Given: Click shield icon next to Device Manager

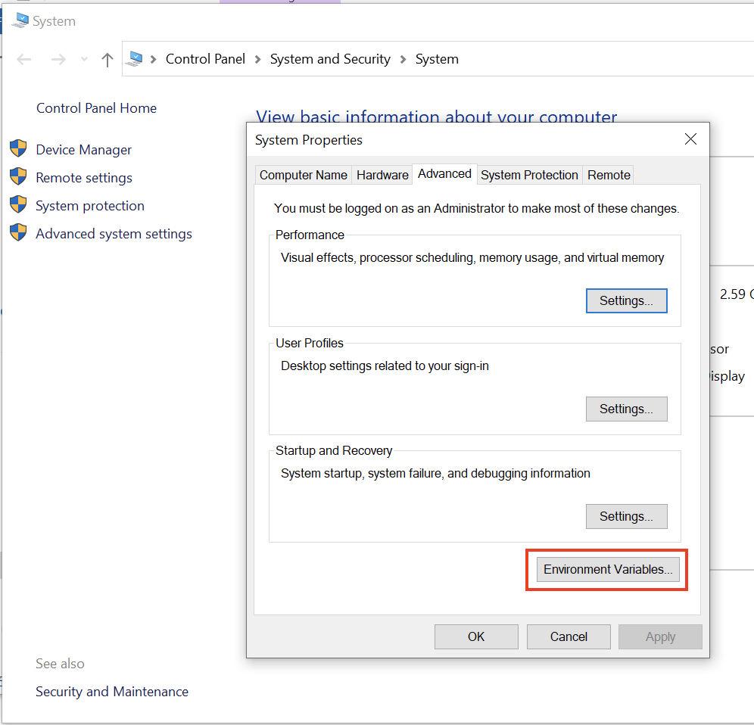Looking at the screenshot, I should click(18, 148).
